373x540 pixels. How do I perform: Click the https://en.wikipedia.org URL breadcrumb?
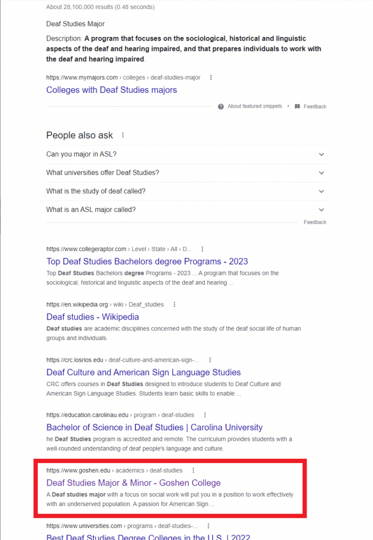coord(105,304)
